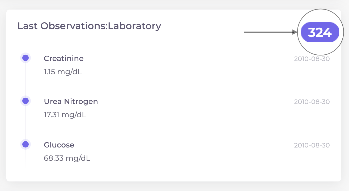The image size is (349, 191).
Task: Click the date beside Glucose
Action: [x=312, y=145]
